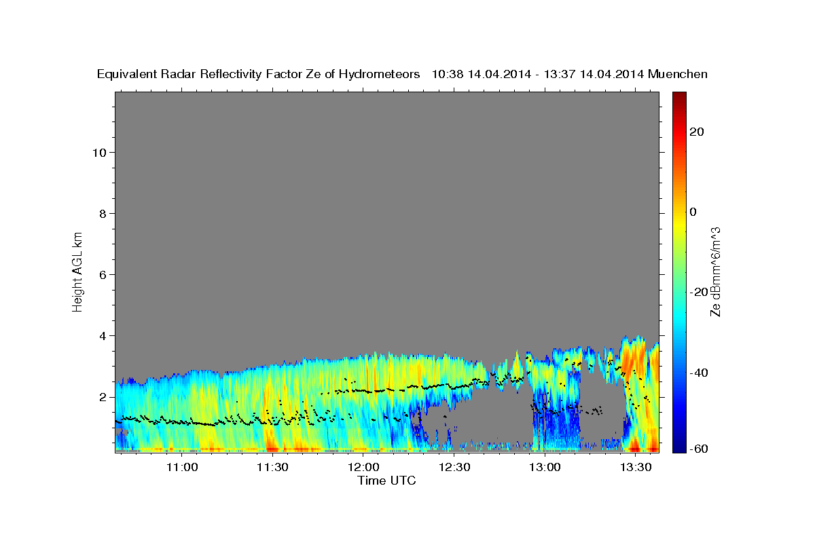
Task: Click the height axis label 2
Action: (103, 396)
